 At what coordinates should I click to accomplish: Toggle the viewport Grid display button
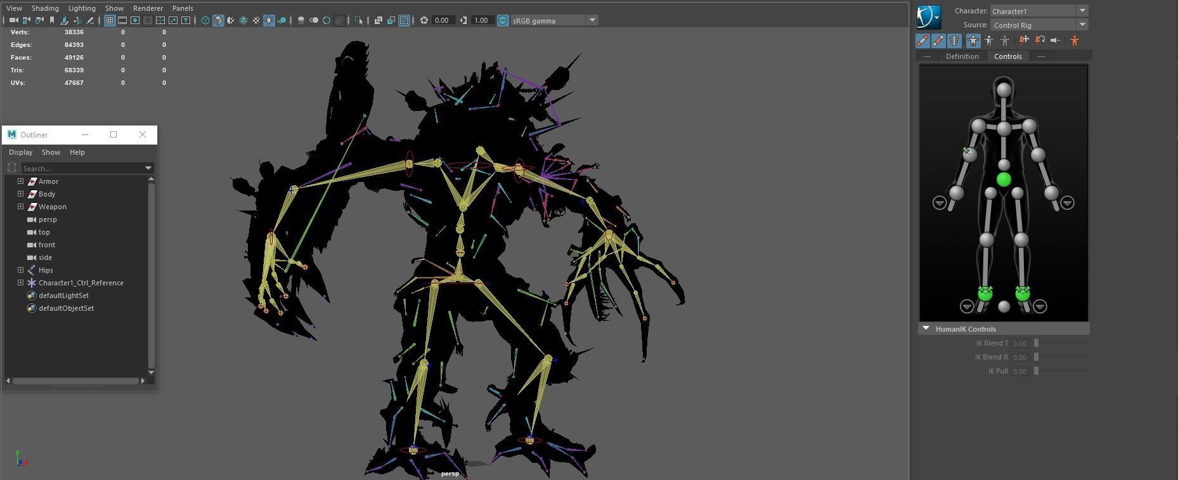tap(110, 20)
